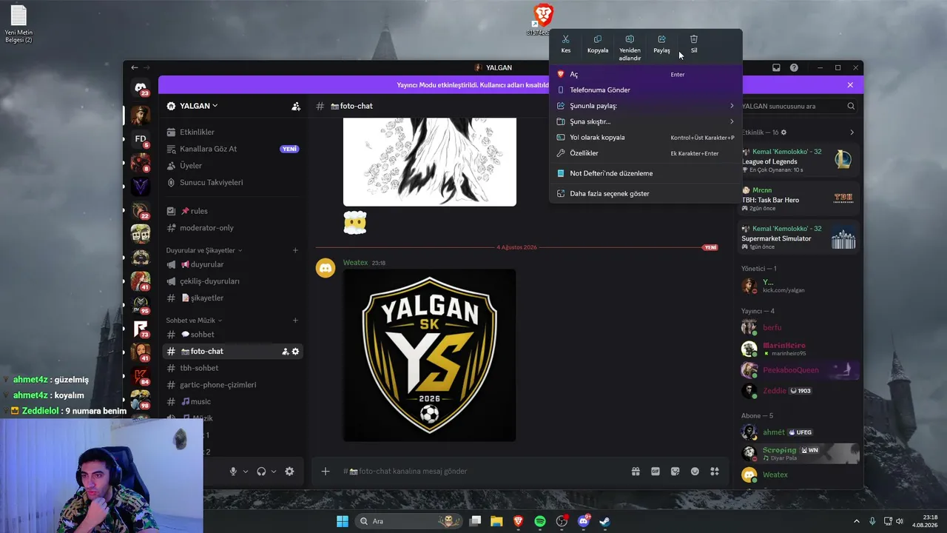
Task: Open foto-chat channel settings gear
Action: 295,352
